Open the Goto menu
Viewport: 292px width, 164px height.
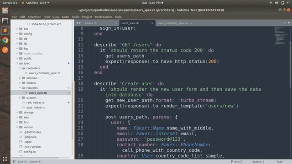click(65, 17)
